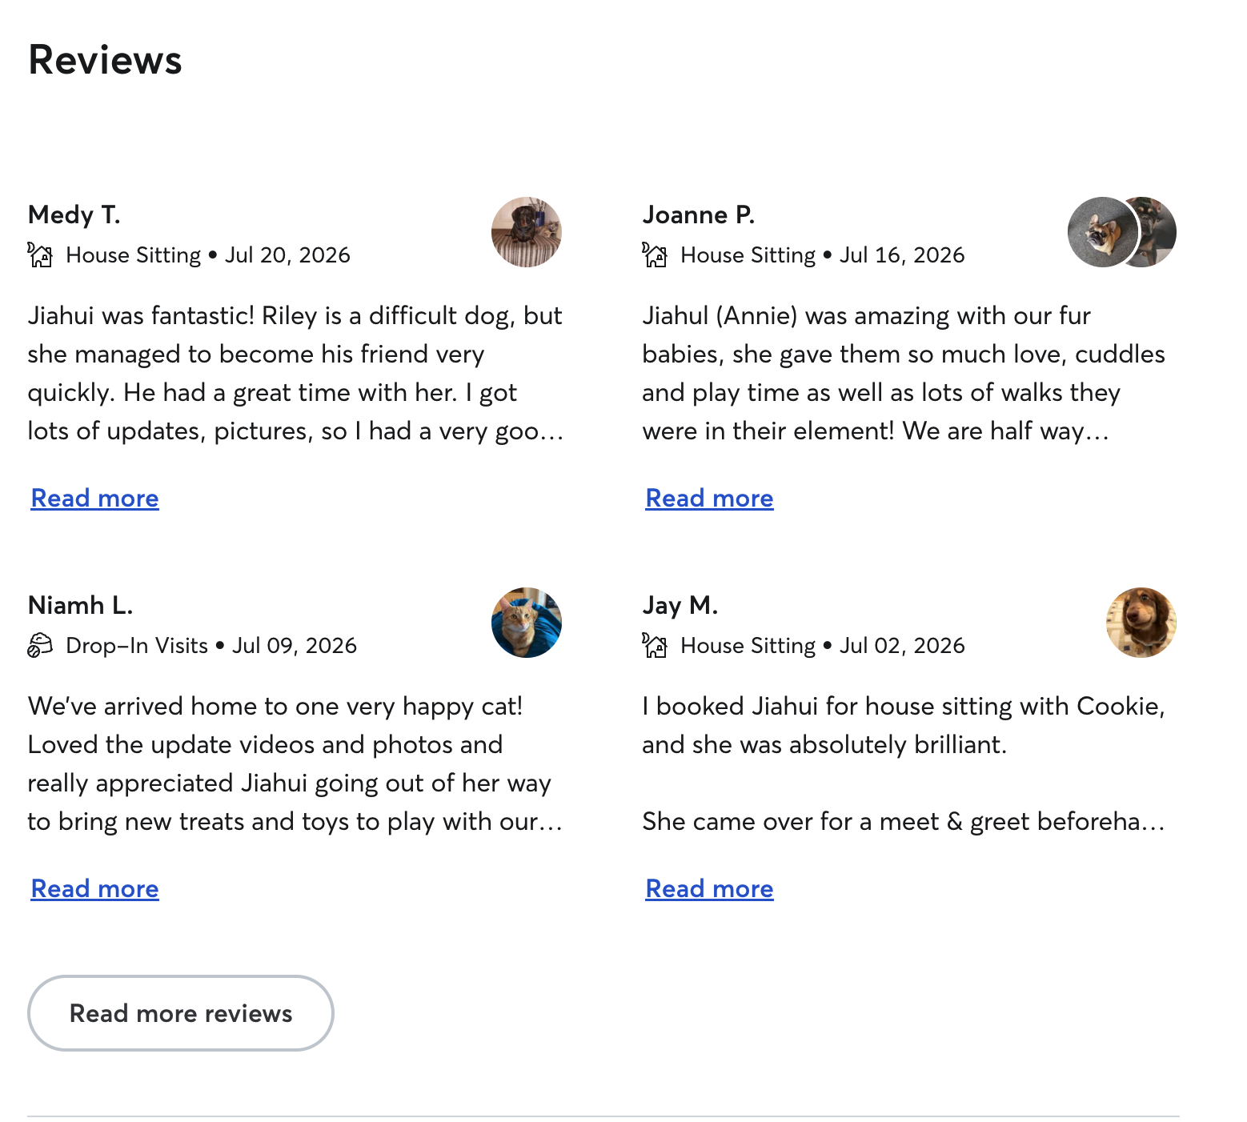Image resolution: width=1247 pixels, height=1122 pixels.
Task: Select reviewer name Medy T.
Action: point(74,214)
